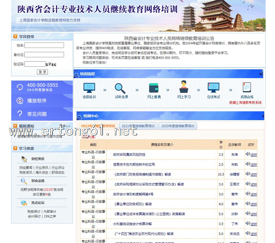Open CPA之声 forum link
Viewport: 275px width, 243px height.
point(50,216)
